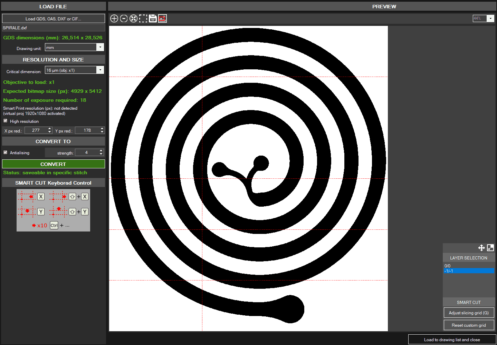
Task: Increase the X px red. value with up arrow
Action: tap(50, 129)
